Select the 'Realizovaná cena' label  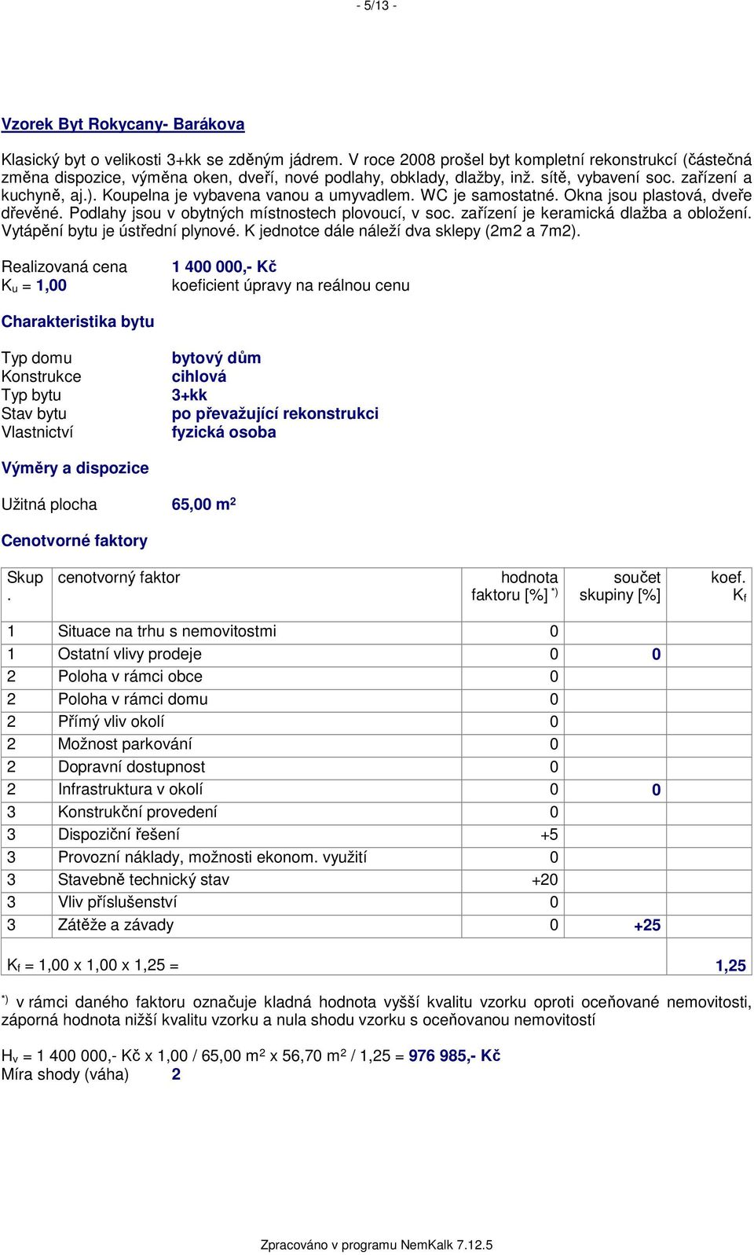click(x=64, y=267)
